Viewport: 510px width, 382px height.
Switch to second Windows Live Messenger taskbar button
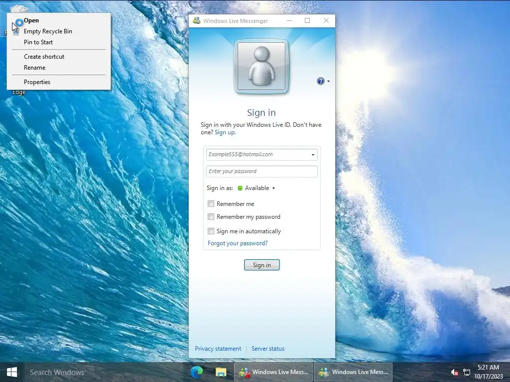pyautogui.click(x=353, y=372)
